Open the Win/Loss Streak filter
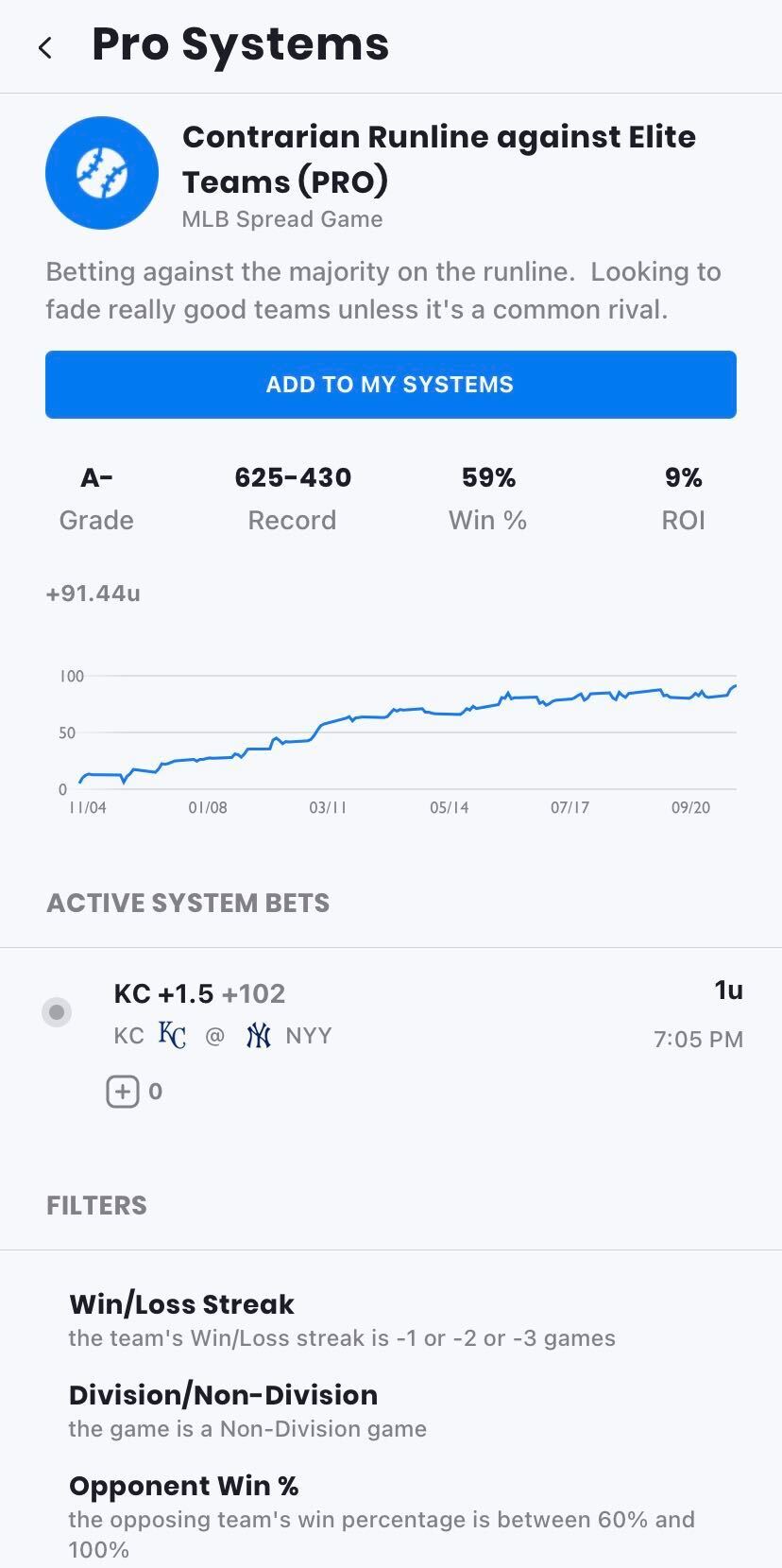782x1568 pixels. 181,1304
